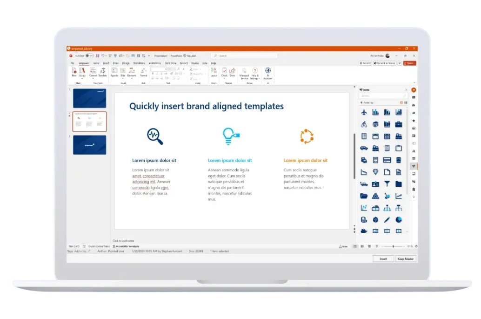Adjust the zoom slider in the status bar
This screenshot has height=319, width=481.
pos(393,246)
